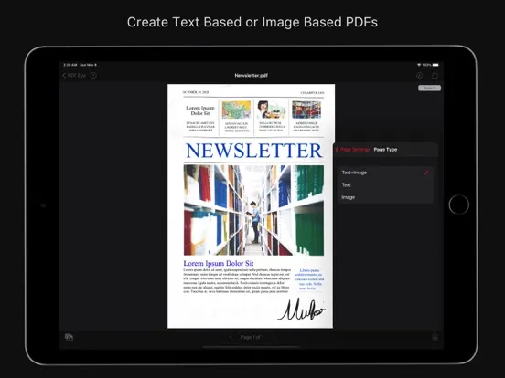The width and height of the screenshot is (505, 378).
Task: Tap the signature at the page bottom
Action: tap(301, 310)
